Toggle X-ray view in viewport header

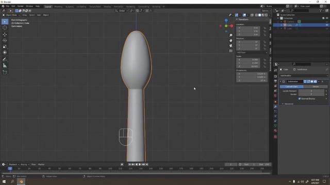(x=252, y=15)
